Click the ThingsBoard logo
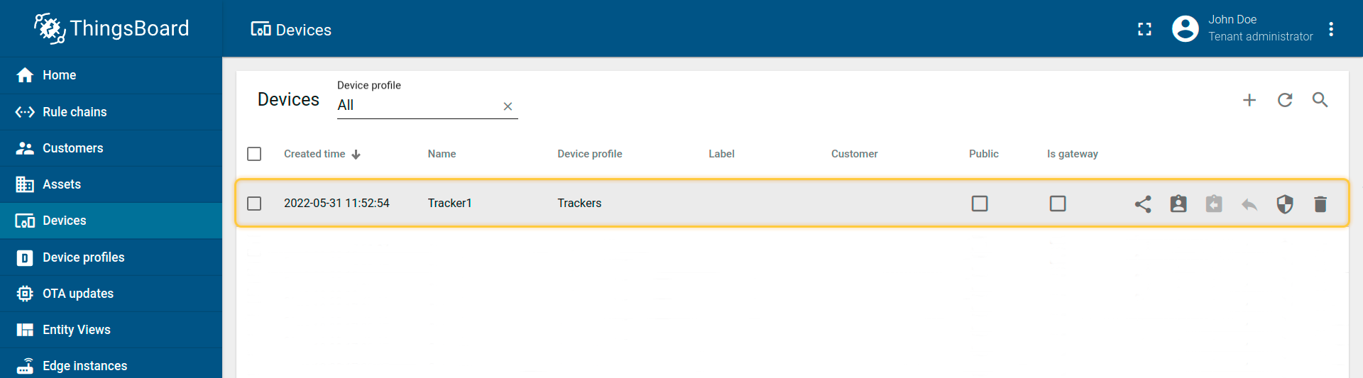This screenshot has height=378, width=1363. (111, 28)
